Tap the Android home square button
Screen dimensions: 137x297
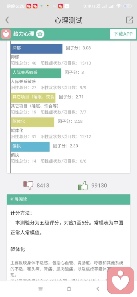(x=69, y=289)
